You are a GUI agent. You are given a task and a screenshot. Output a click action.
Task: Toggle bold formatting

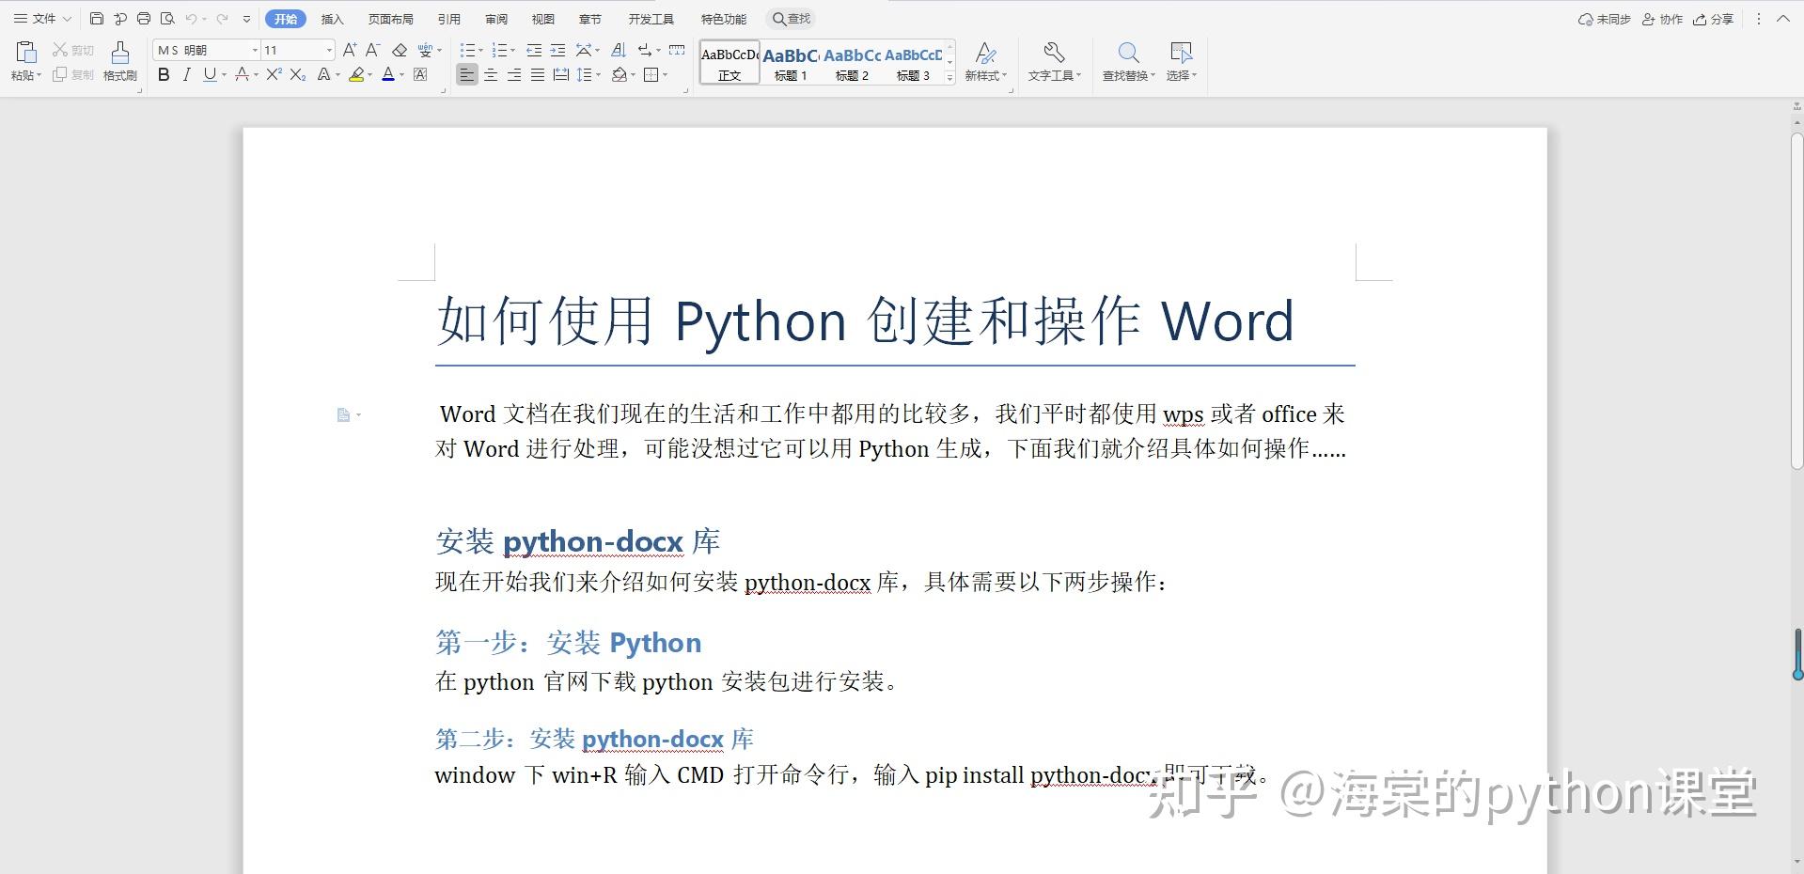tap(163, 75)
